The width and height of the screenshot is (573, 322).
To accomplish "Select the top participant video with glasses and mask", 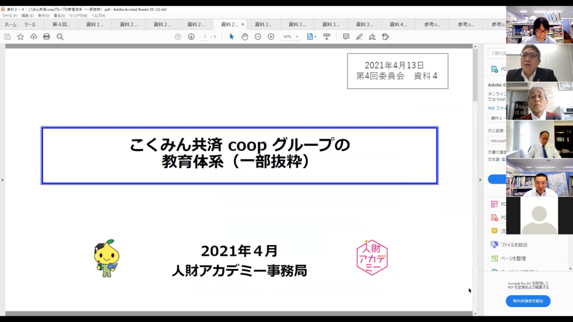I will (540, 24).
